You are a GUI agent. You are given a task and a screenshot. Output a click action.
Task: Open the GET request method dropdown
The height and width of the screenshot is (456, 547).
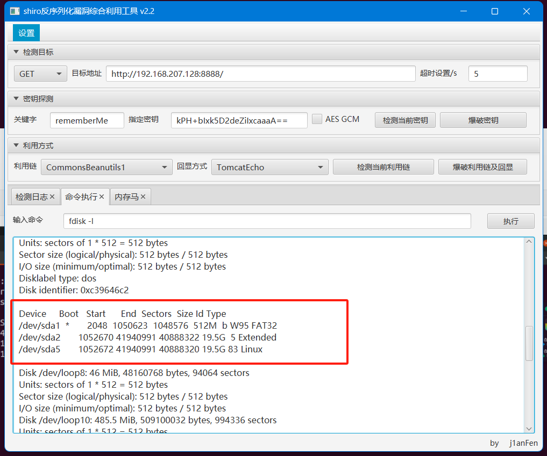(x=40, y=74)
